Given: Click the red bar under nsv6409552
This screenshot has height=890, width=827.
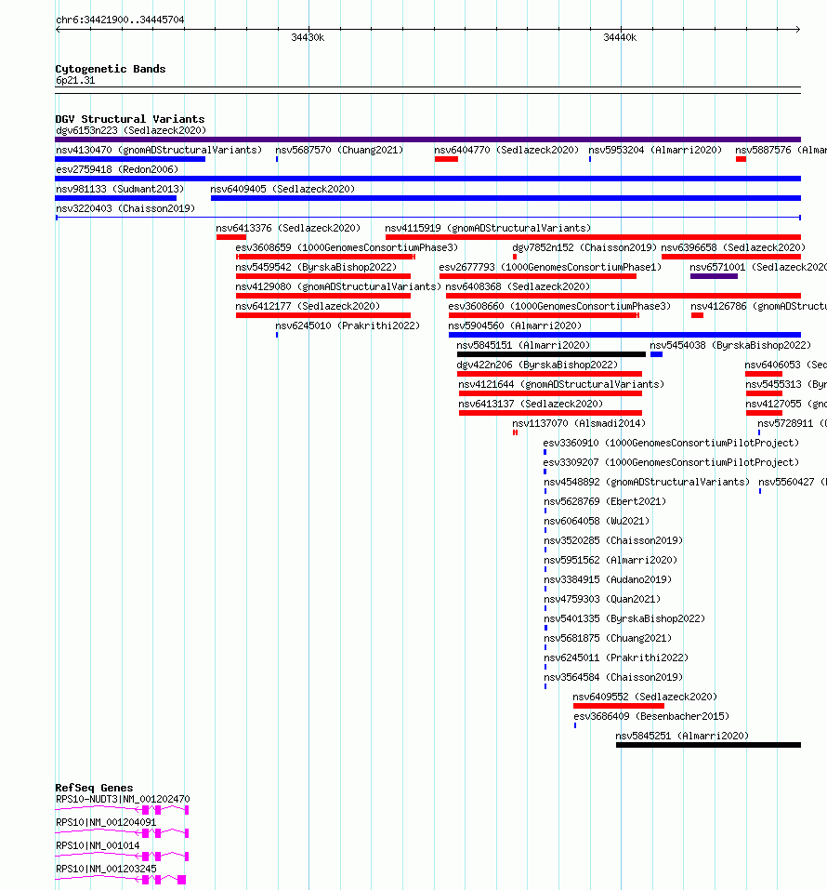Looking at the screenshot, I should tap(618, 706).
